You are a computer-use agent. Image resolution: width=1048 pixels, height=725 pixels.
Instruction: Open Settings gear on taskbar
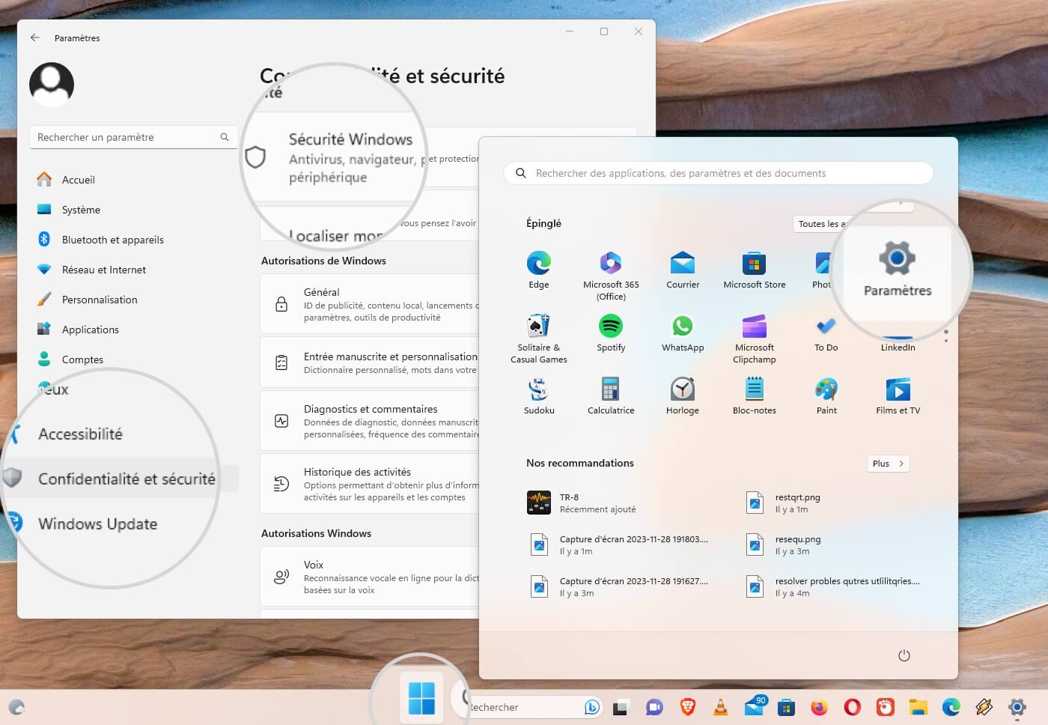point(1017,706)
